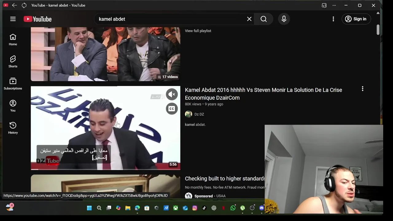This screenshot has height=221, width=393.
Task: Clear the search text with the X
Action: tap(249, 19)
